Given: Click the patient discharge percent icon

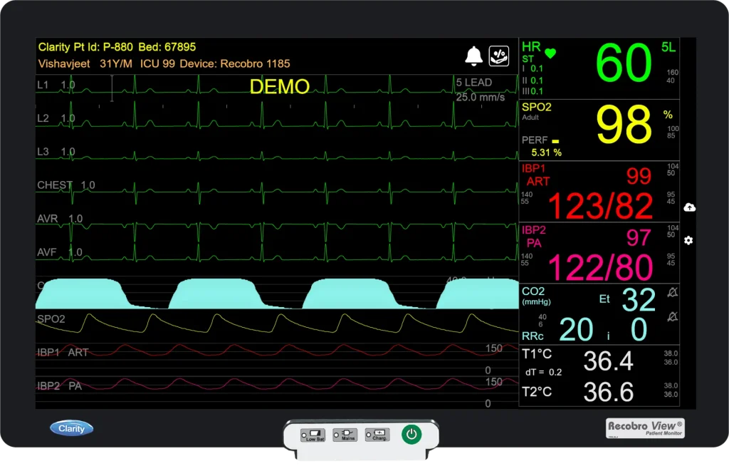Looking at the screenshot, I should 498,55.
